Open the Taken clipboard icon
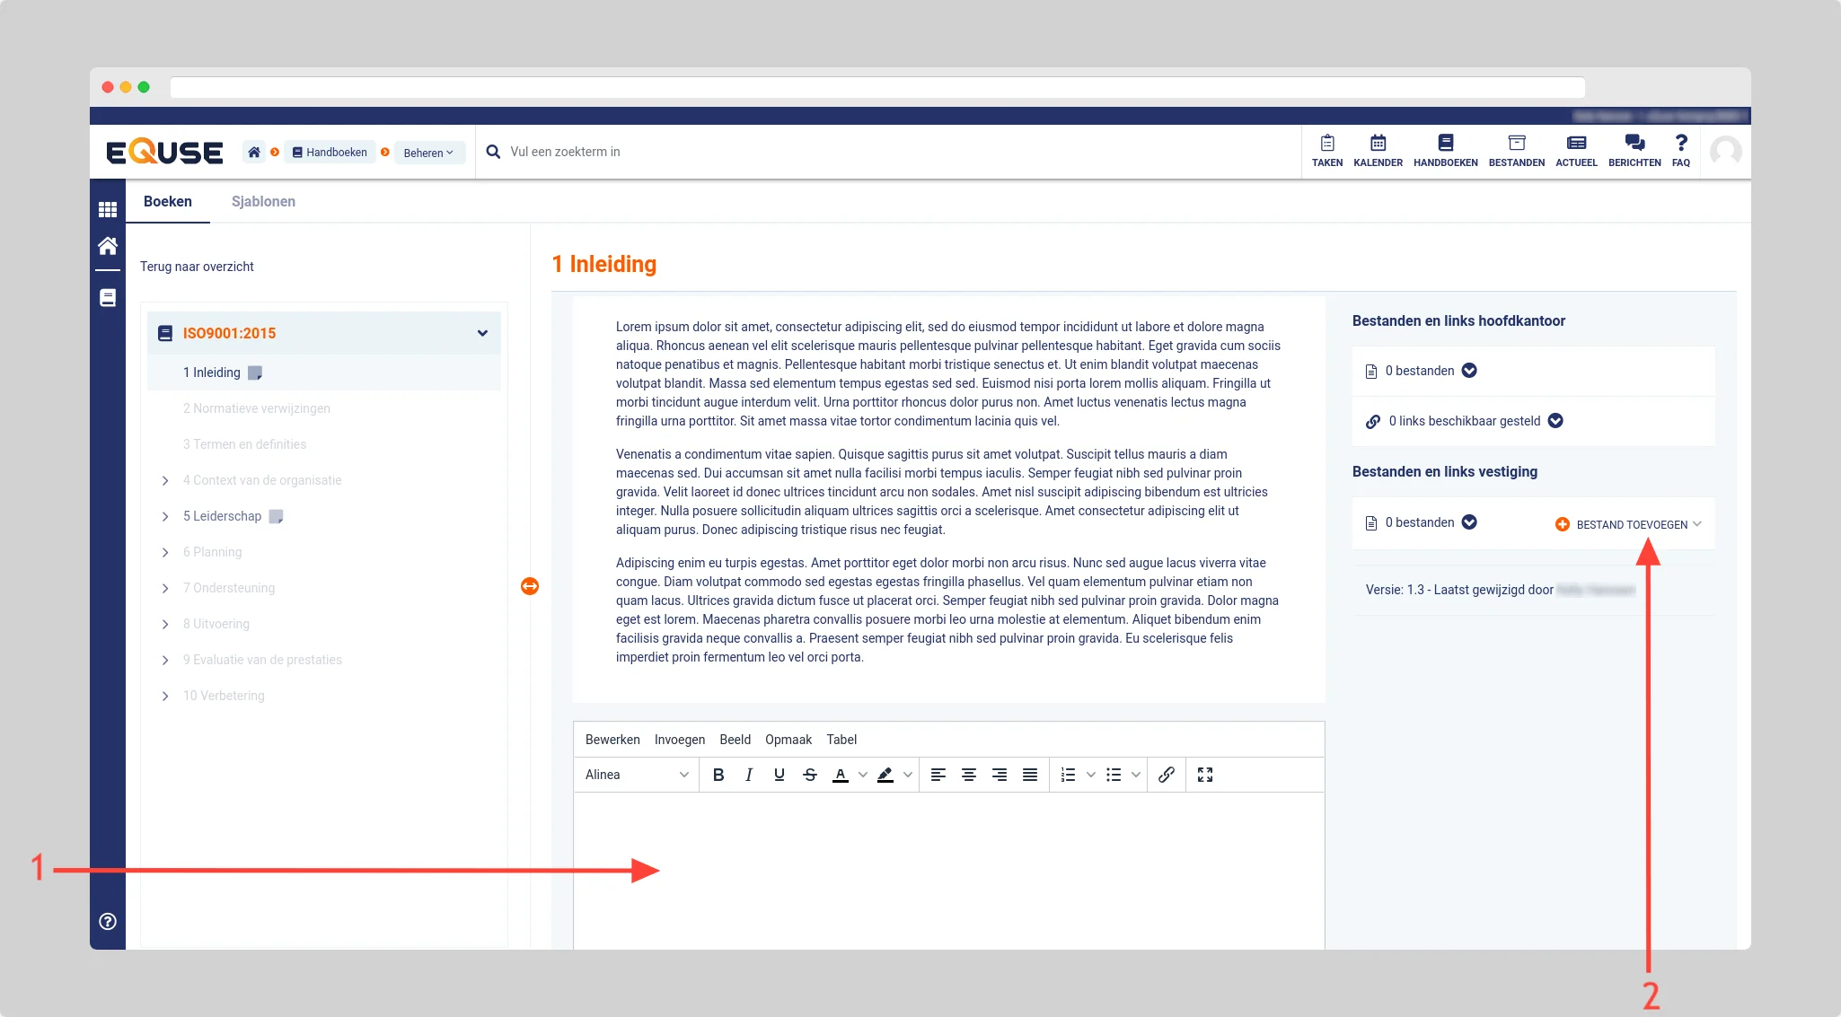The image size is (1841, 1017). (1326, 144)
